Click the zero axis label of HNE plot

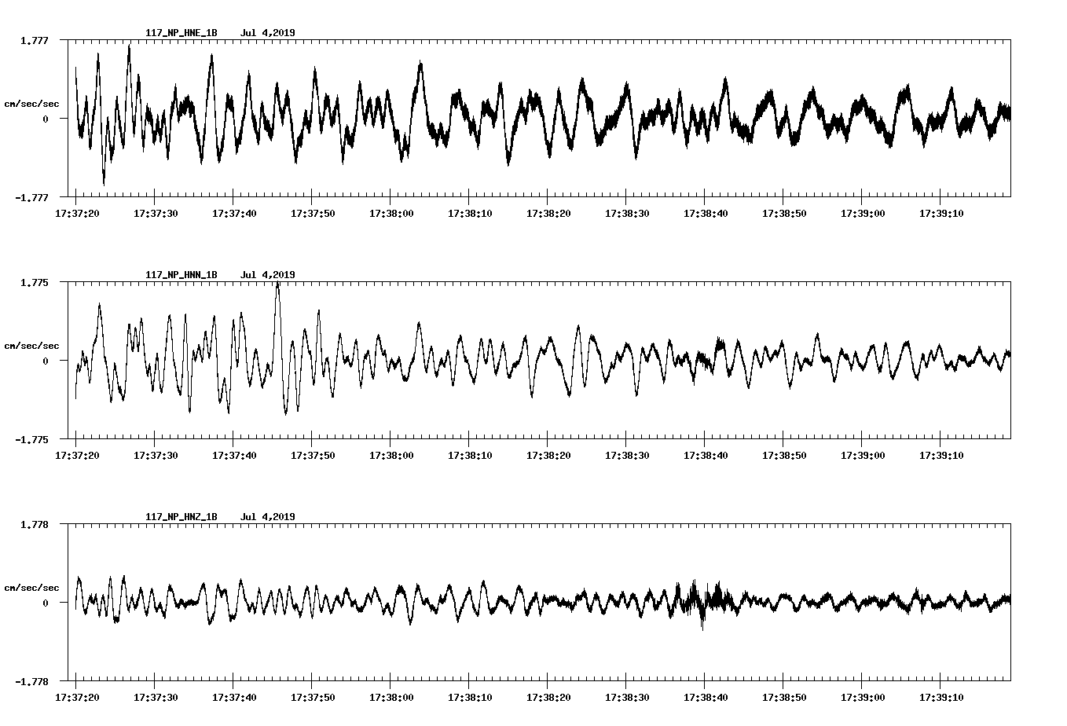46,119
